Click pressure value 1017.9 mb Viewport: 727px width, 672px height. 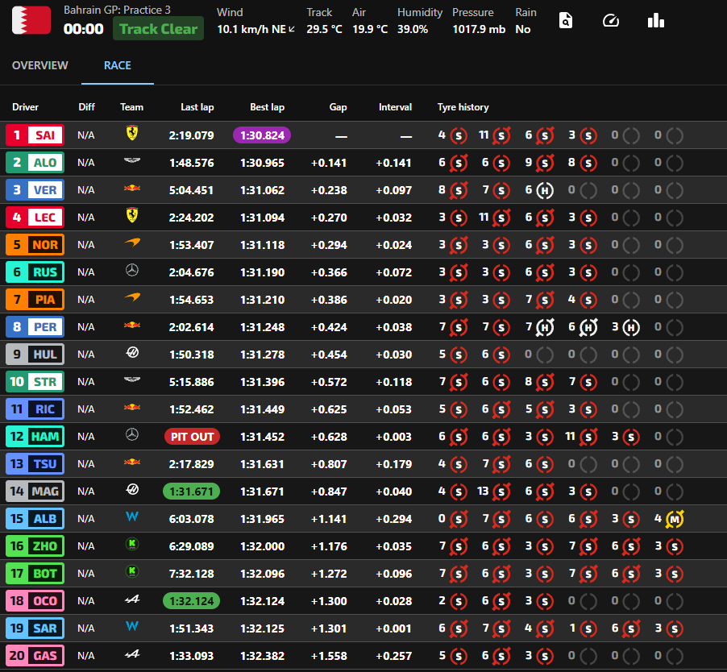point(479,29)
